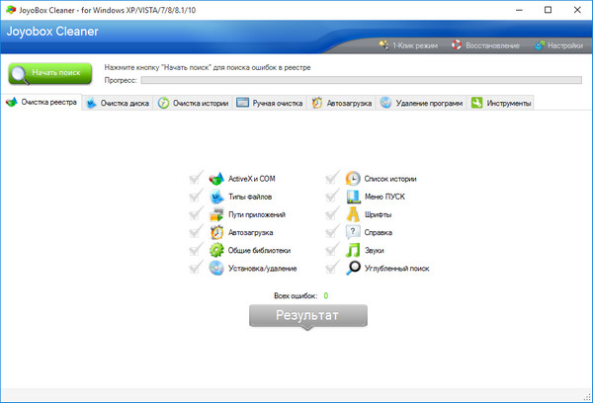Click the Прогресс progress bar
This screenshot has width=593, height=403.
[x=361, y=80]
